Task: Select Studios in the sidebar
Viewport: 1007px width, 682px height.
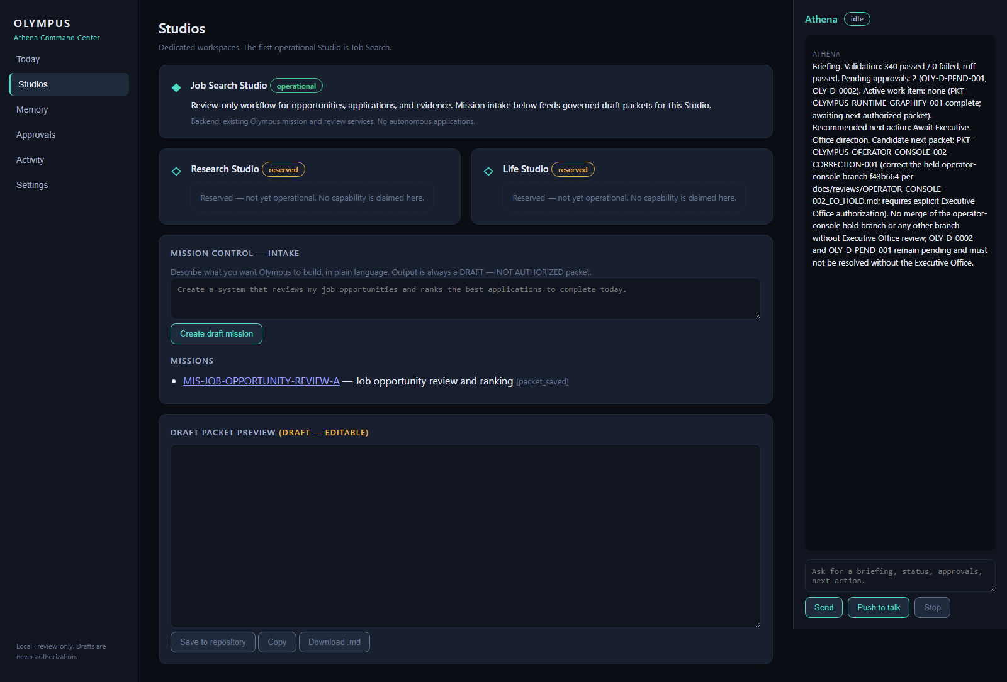Action: pyautogui.click(x=69, y=84)
